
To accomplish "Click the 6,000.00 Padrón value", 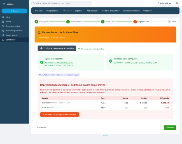I will click(143, 103).
